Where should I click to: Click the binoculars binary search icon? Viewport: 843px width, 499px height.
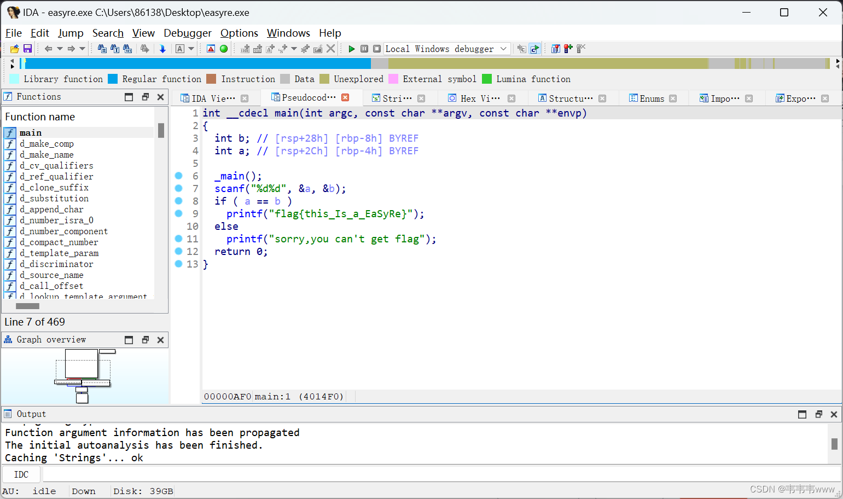(x=127, y=49)
